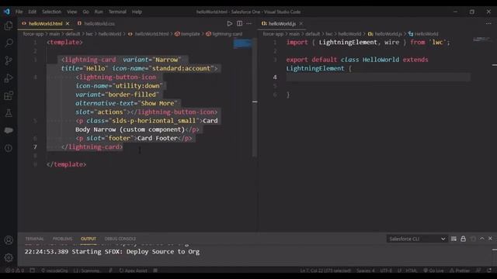497x279 pixels.
Task: Click 'lightning-card' in the left breadcrumb
Action: click(228, 34)
